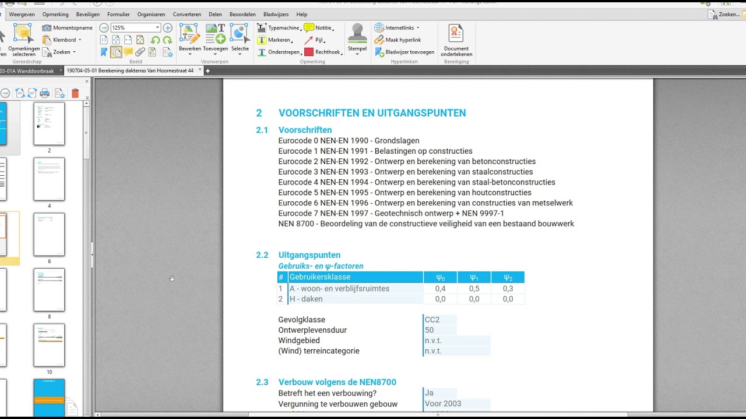Rotate view counterclockwise

pos(155,40)
